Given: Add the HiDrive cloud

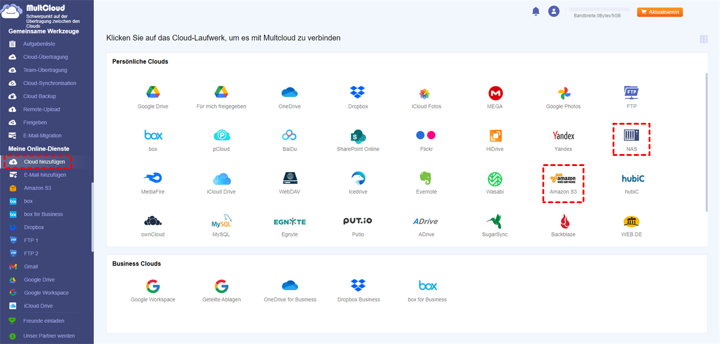Looking at the screenshot, I should 495,135.
